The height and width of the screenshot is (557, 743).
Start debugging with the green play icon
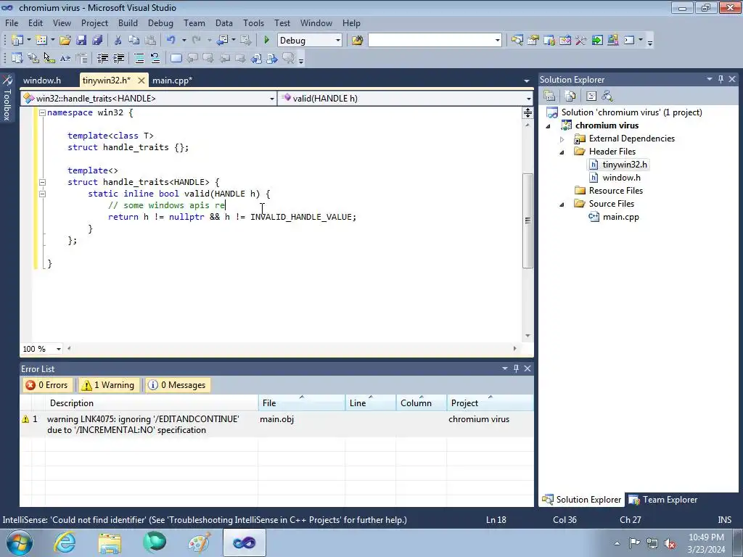pos(266,41)
